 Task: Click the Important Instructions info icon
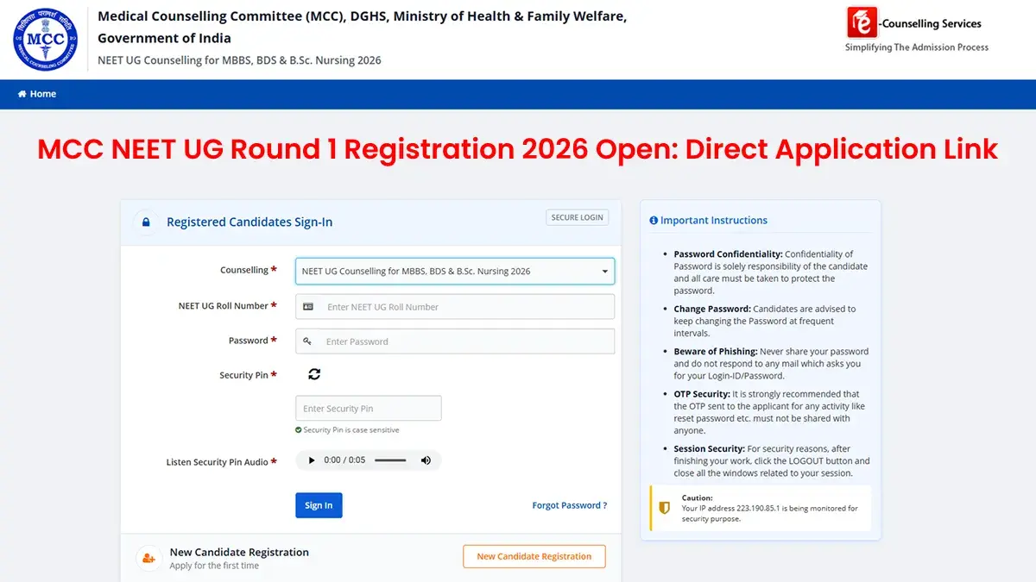tap(654, 221)
